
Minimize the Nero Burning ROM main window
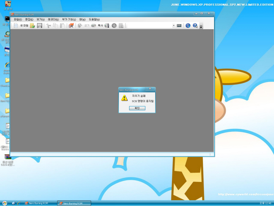(196, 13)
